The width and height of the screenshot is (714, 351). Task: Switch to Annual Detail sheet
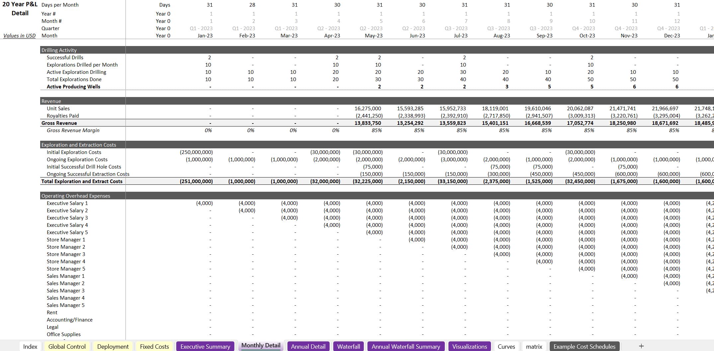(x=308, y=346)
